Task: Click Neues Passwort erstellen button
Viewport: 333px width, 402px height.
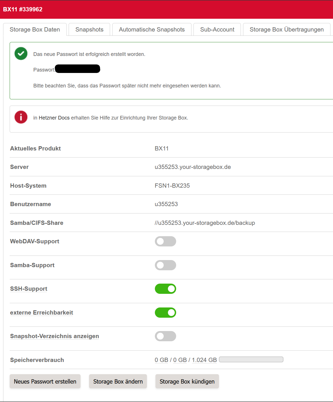Action: coord(45,381)
